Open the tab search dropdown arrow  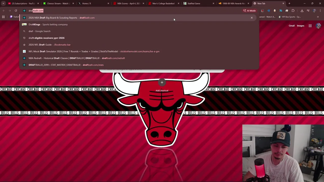[x=3, y=3]
